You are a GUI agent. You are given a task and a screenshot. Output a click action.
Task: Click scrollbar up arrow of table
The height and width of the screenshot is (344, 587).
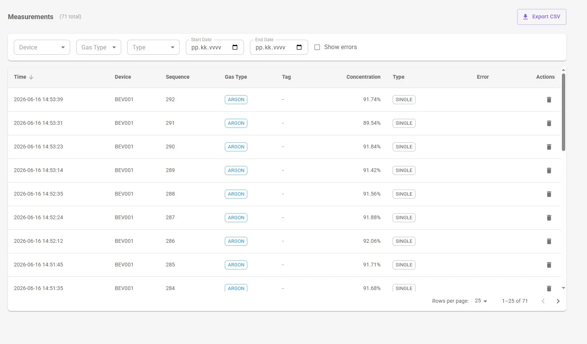coord(563,70)
